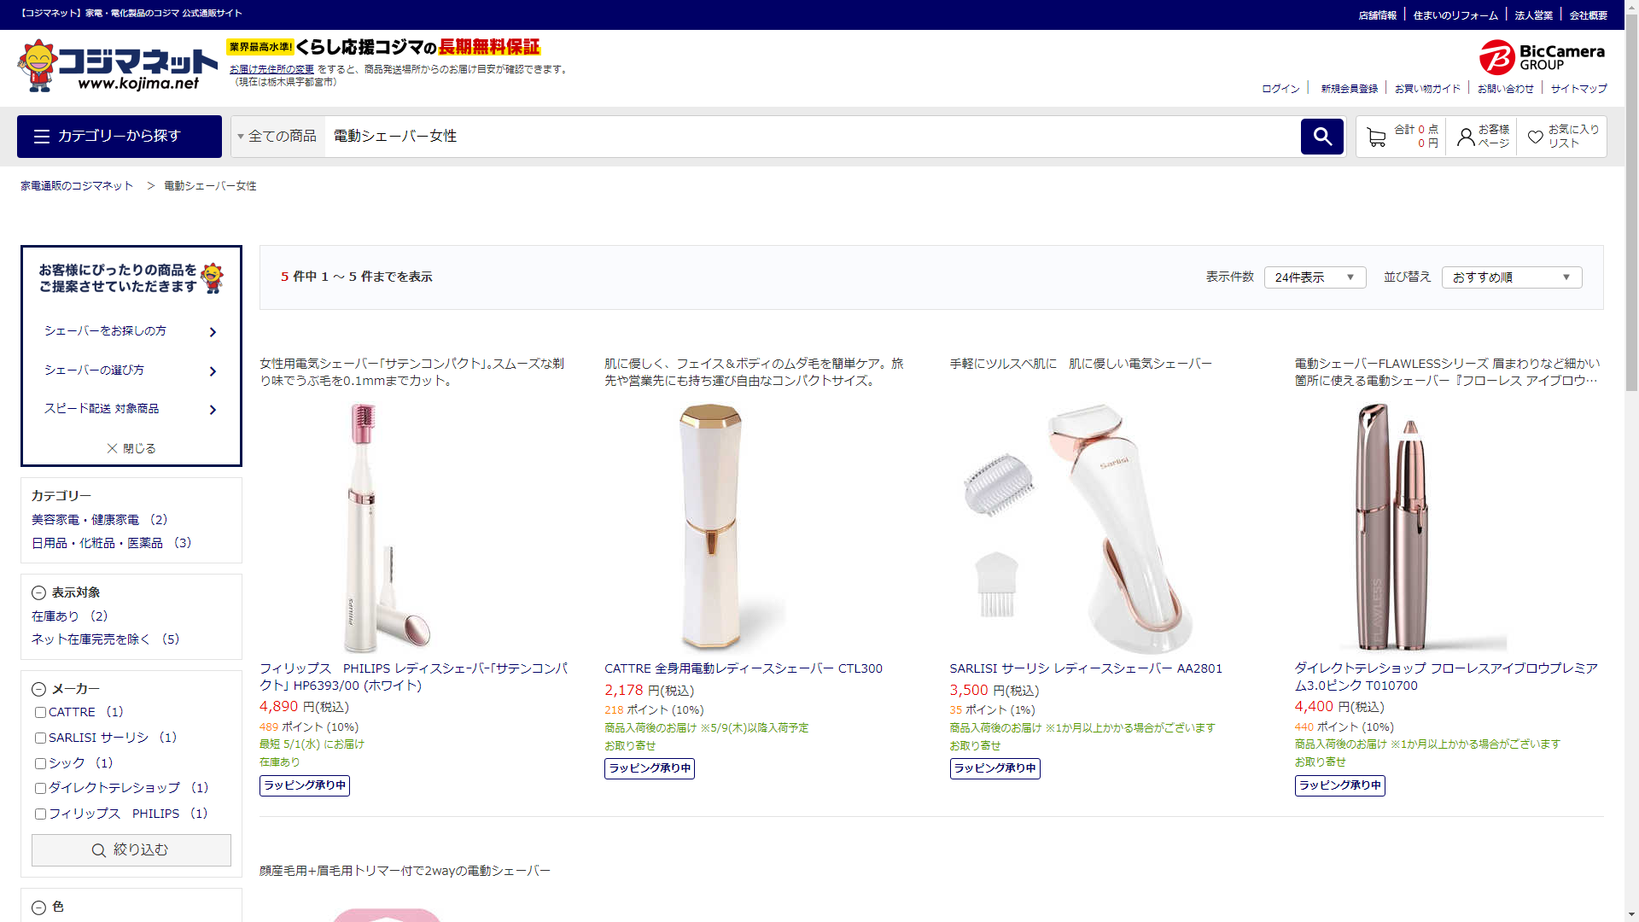
Task: Click お届け先住所の変更 link
Action: coord(271,70)
